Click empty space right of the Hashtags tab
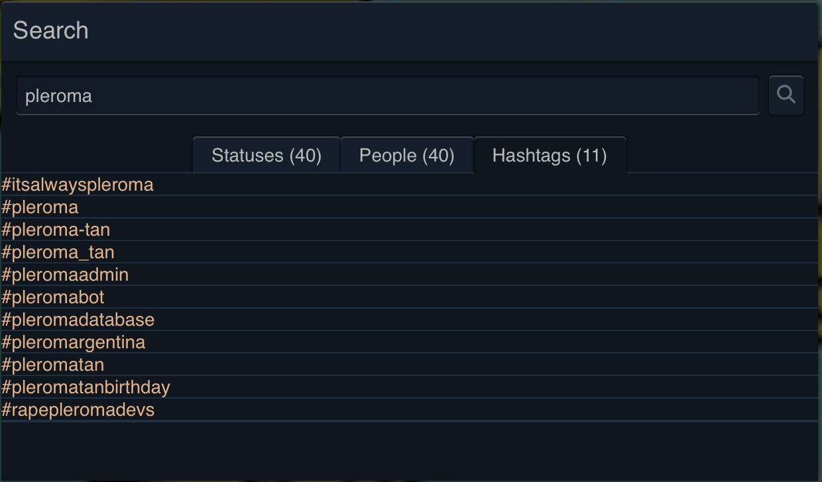This screenshot has width=822, height=482. (x=721, y=156)
